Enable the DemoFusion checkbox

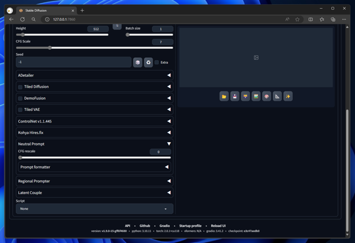[20, 98]
